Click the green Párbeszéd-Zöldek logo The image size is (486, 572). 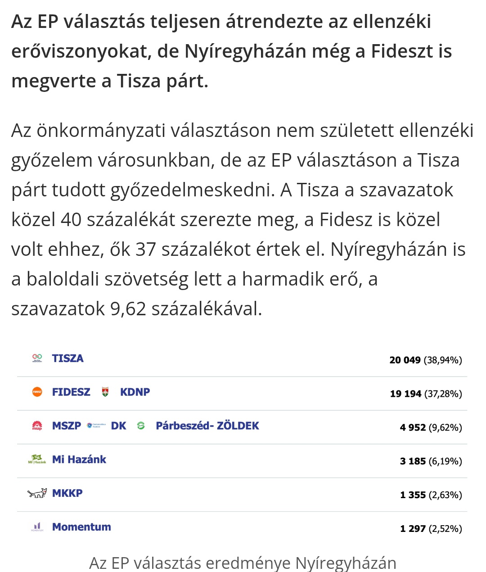(141, 426)
